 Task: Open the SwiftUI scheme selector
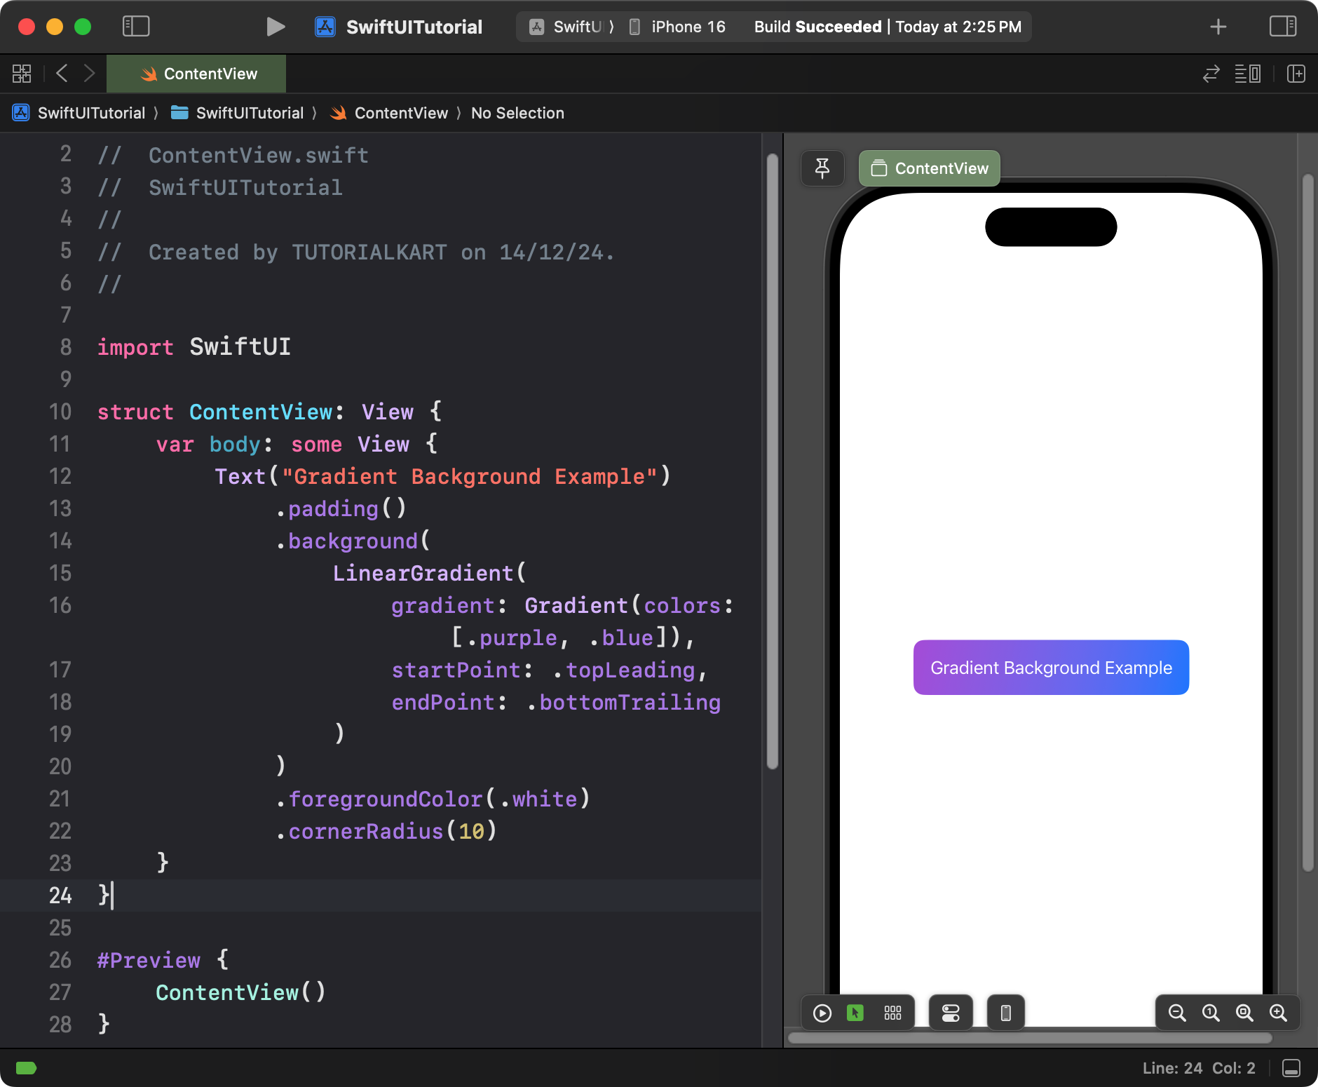click(571, 27)
